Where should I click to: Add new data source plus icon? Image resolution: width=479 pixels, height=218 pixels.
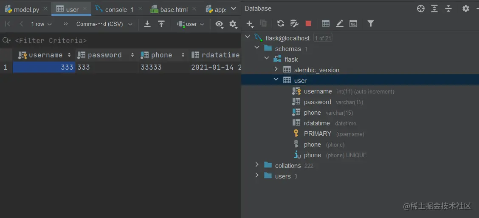pyautogui.click(x=250, y=23)
